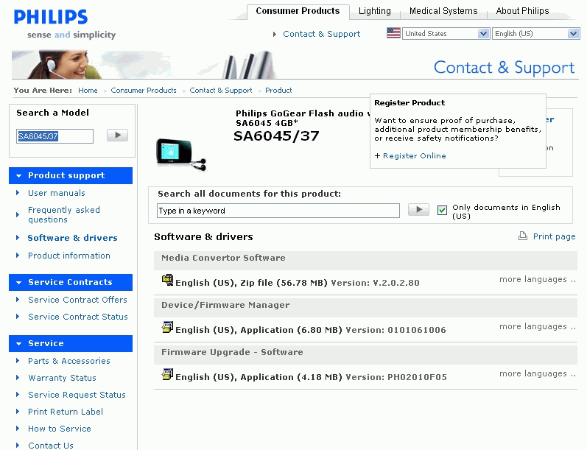The height and width of the screenshot is (450, 587).
Task: Open the United States country dropdown
Action: (446, 34)
